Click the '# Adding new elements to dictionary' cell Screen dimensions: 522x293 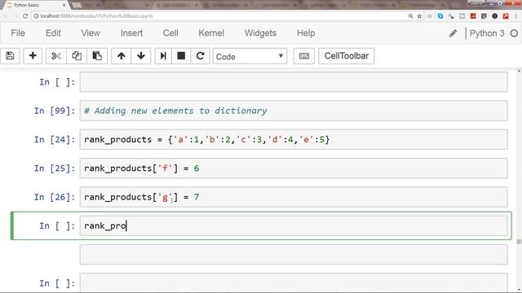coord(294,111)
